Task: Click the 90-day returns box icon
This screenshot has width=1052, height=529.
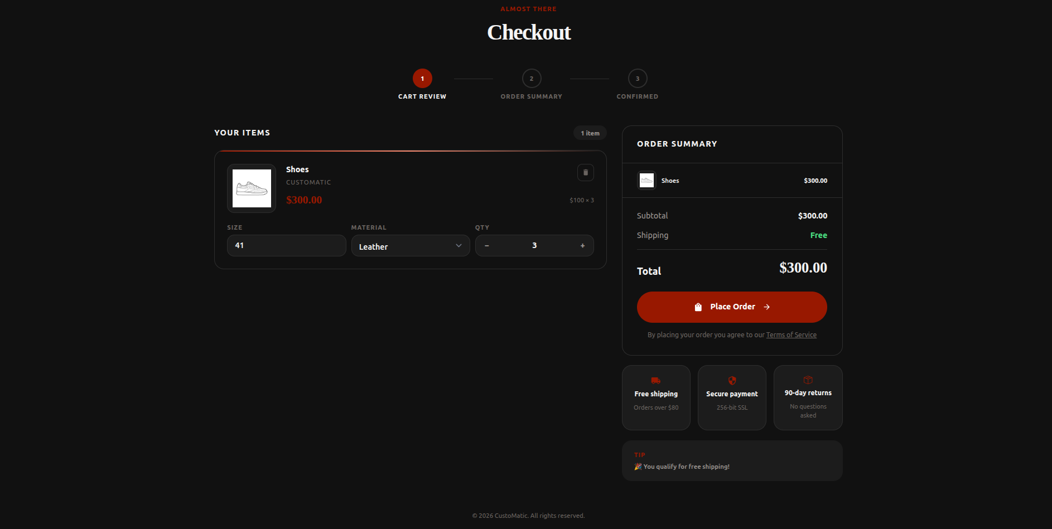Action: pos(808,380)
